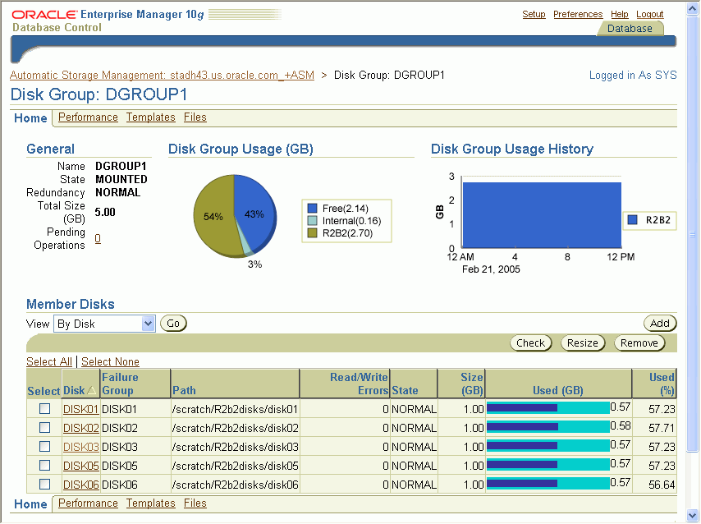Click the Select All link
Screen dimensions: 701x524
[x=48, y=362]
